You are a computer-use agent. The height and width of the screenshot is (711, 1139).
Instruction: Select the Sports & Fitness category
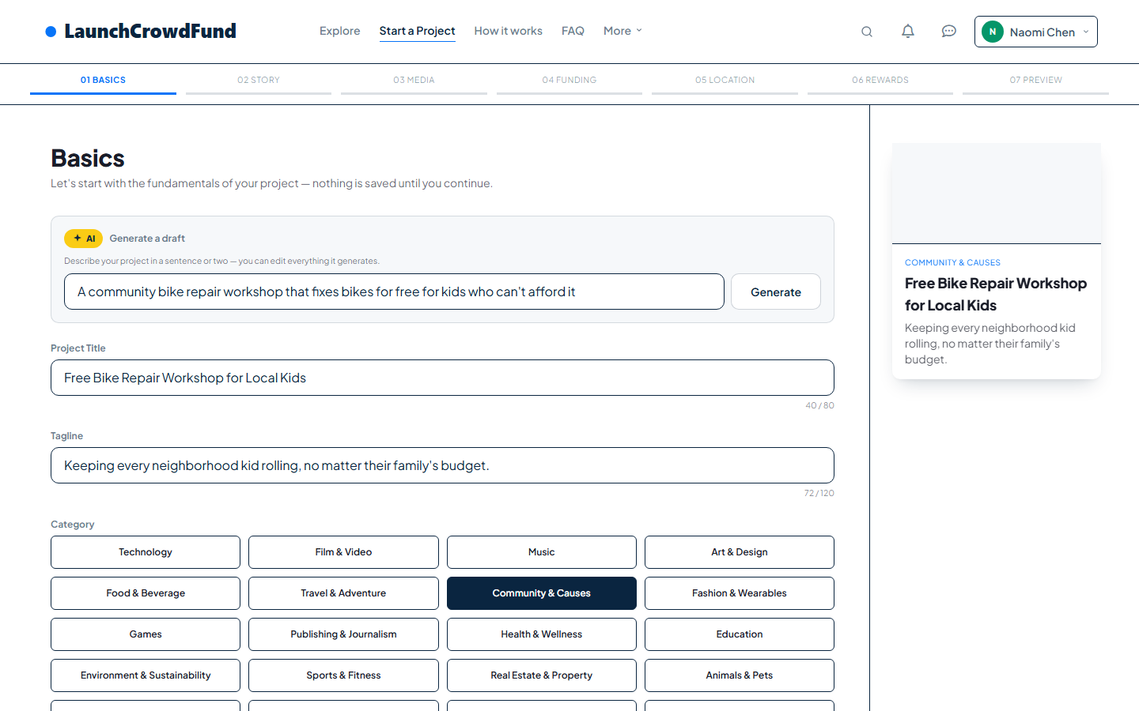click(343, 675)
